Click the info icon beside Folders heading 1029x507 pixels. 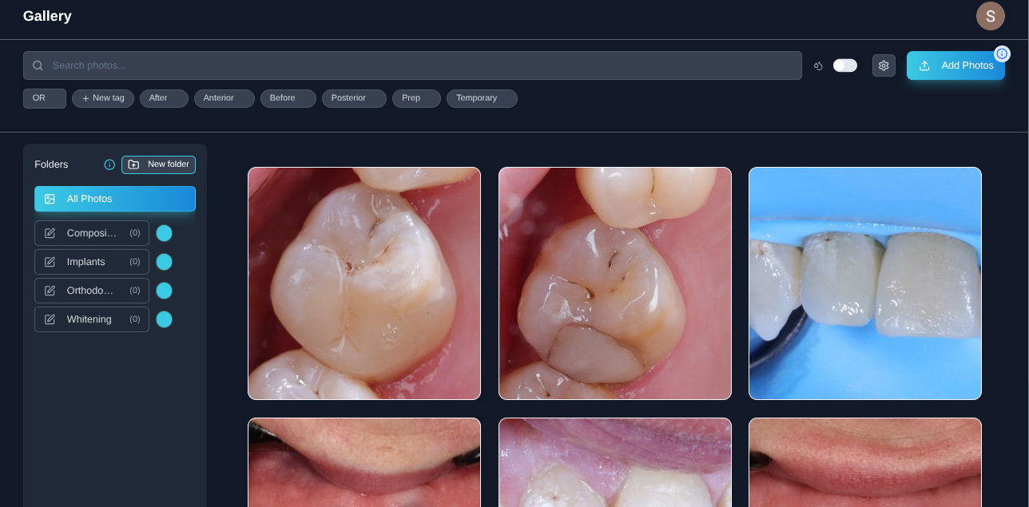109,164
